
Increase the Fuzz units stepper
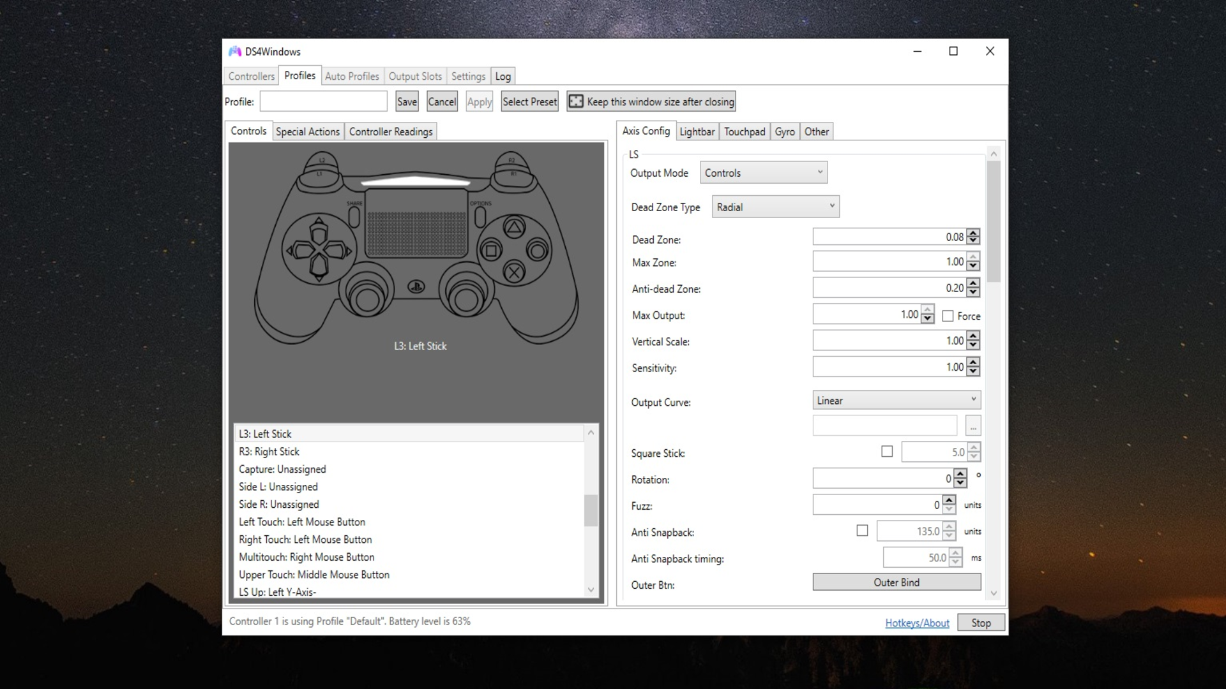click(x=950, y=501)
